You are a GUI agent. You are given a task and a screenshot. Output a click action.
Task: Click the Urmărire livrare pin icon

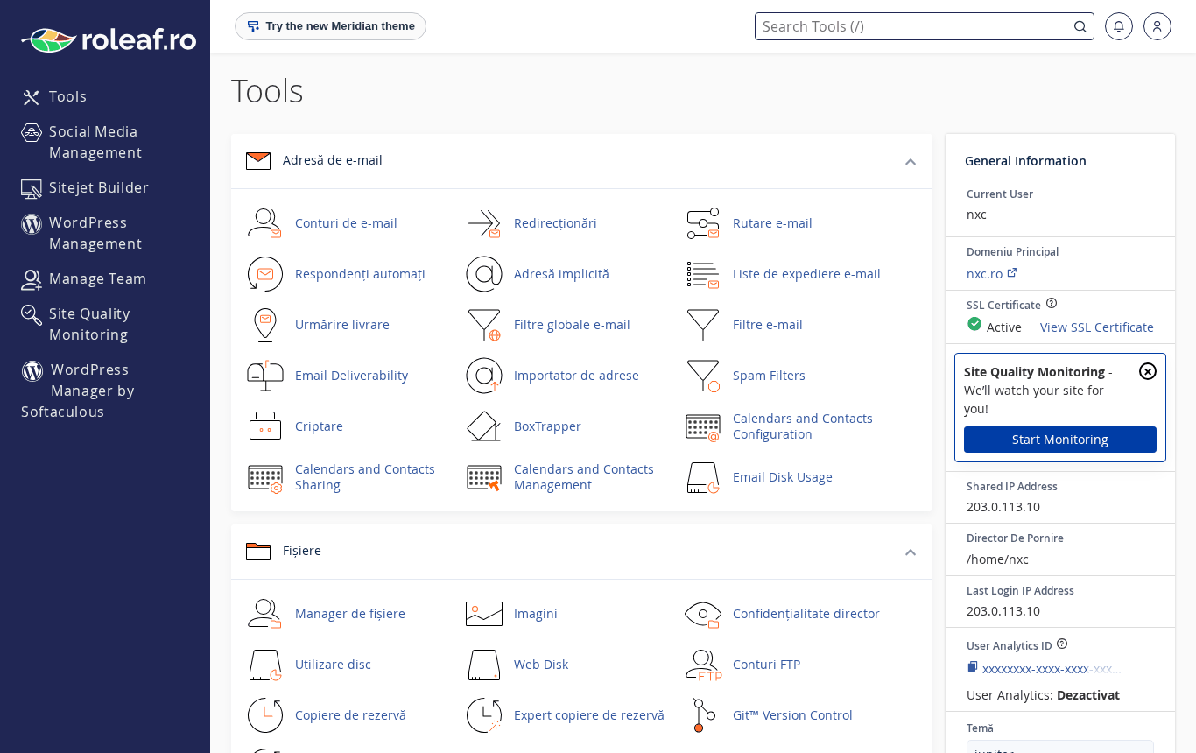coord(264,325)
